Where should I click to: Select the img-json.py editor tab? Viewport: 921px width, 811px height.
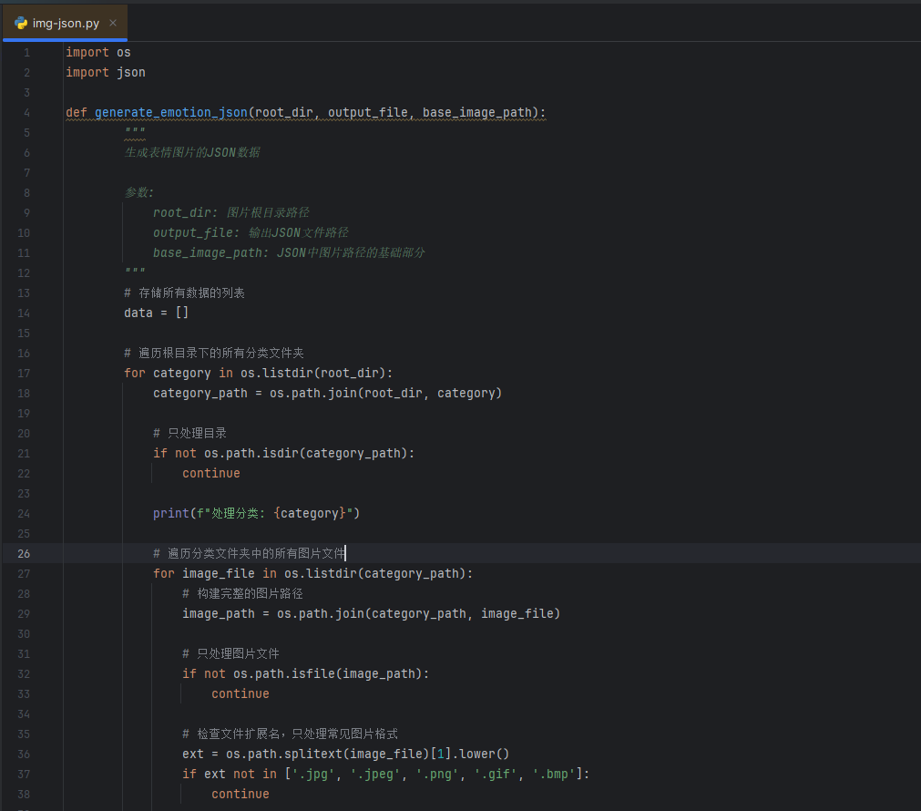coord(65,23)
